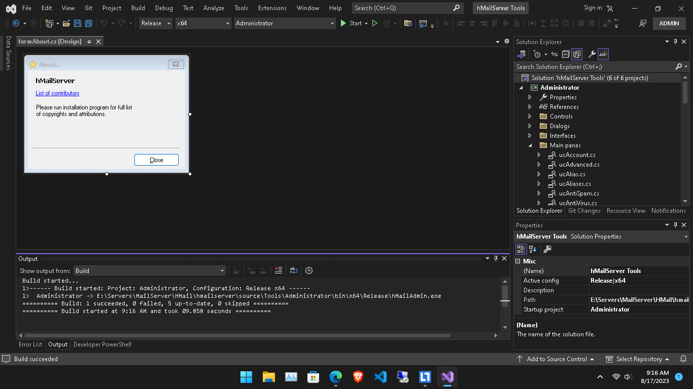
Task: Click Clear All output icon
Action: [279, 270]
